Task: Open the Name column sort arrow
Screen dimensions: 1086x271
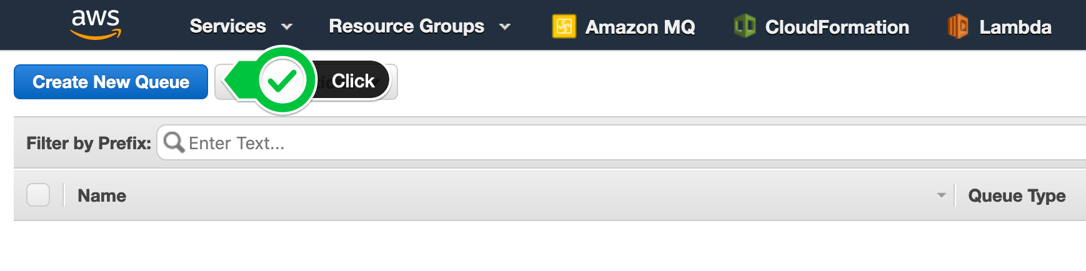Action: pyautogui.click(x=941, y=195)
